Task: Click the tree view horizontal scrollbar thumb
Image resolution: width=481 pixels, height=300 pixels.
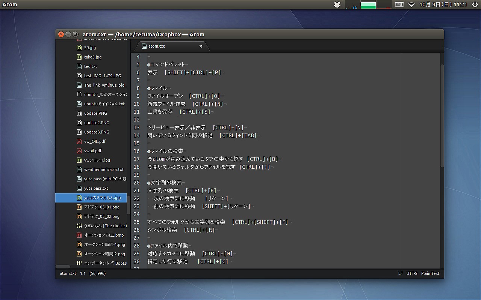Action: 63,267
